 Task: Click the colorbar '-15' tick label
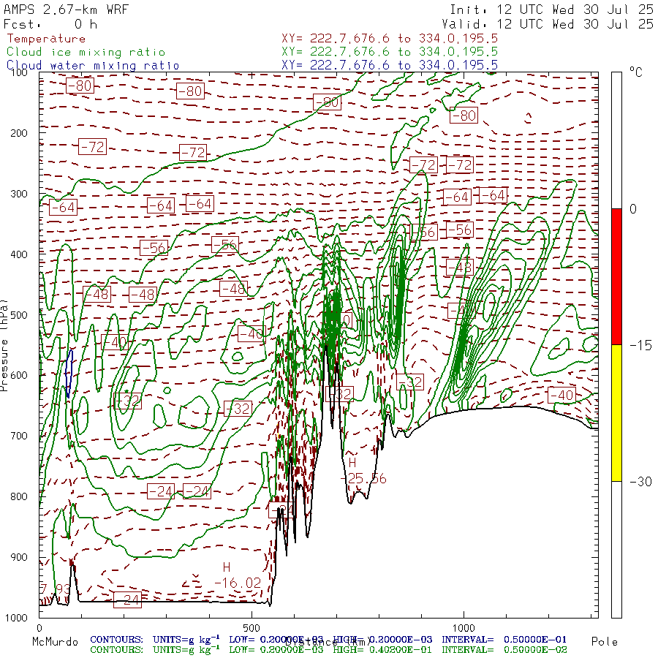coord(640,345)
